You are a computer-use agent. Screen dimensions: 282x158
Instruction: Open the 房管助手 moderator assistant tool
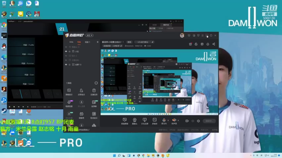coord(81,92)
